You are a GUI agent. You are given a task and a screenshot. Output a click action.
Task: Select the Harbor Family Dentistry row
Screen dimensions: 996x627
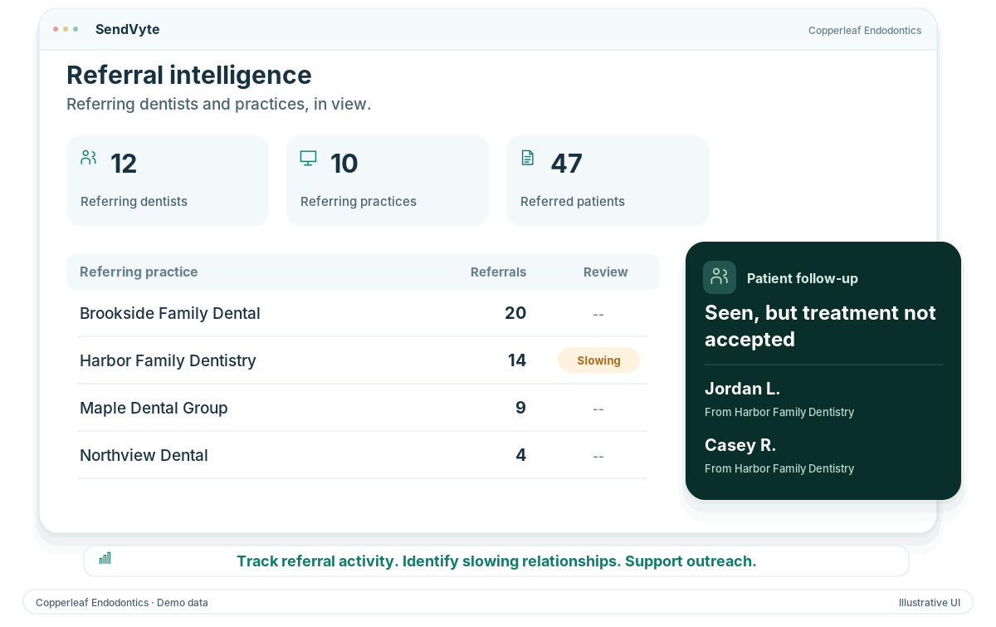coord(363,360)
